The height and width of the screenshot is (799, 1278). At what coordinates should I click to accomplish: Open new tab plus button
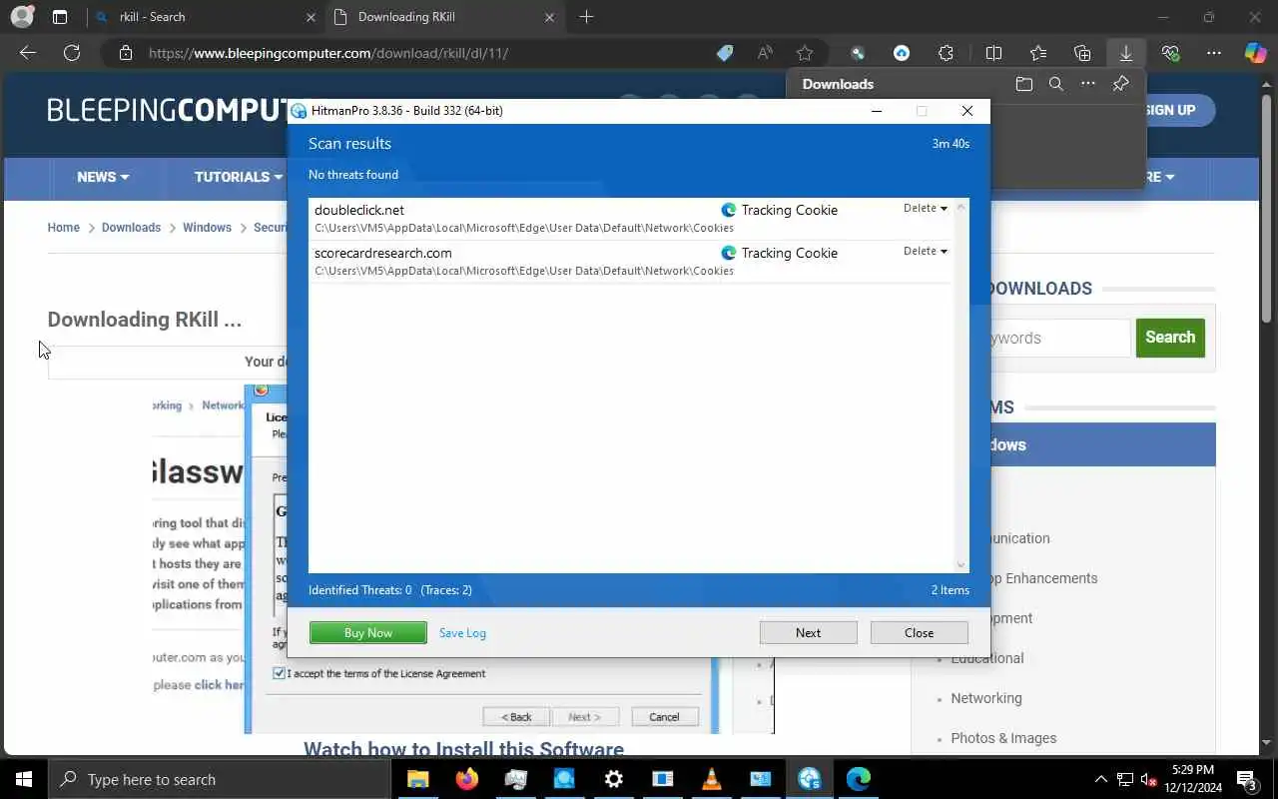click(x=586, y=17)
